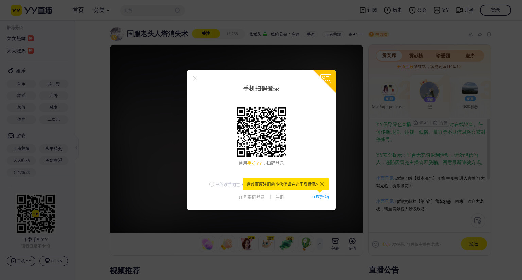
Task: Click the chat settings icon above send box
Action: pyautogui.click(x=478, y=221)
